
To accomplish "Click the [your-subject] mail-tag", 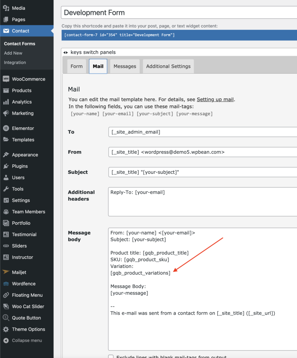I will pos(155,114).
